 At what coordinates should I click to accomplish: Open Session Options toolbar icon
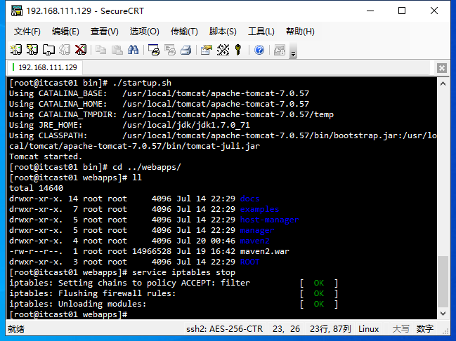[206, 50]
